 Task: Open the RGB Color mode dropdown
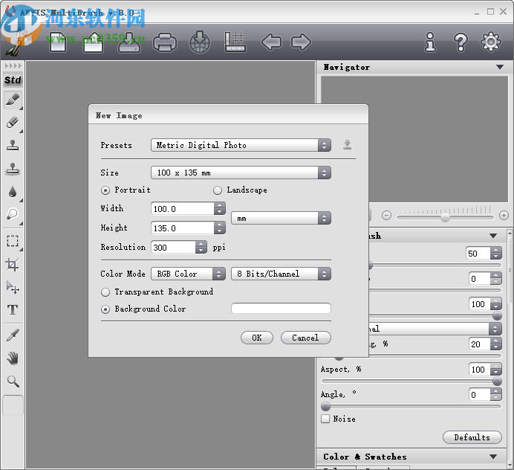188,274
